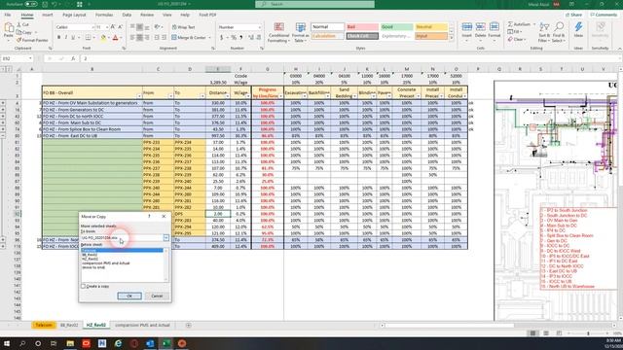
Task: Open the Page Layout ribbon tab
Action: (x=74, y=15)
